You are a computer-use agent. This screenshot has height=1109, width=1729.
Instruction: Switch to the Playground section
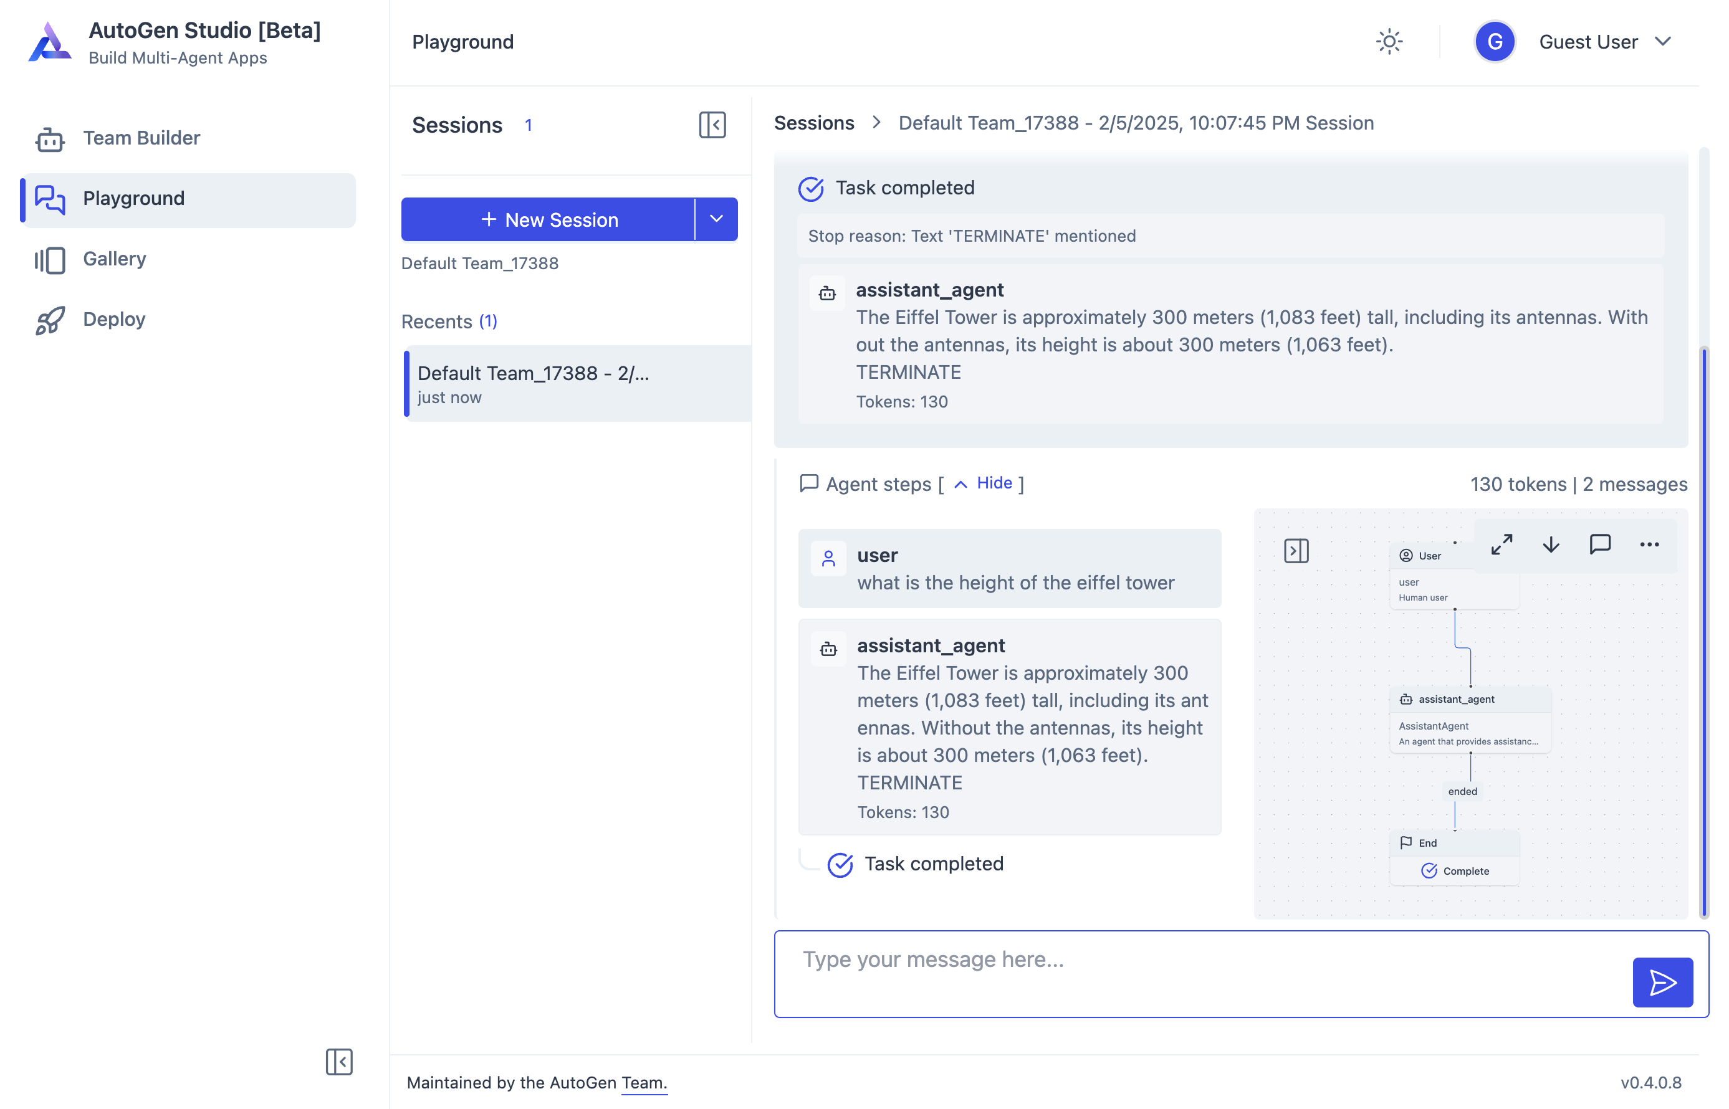134,198
